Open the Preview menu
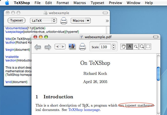Image resolution: width=167 pixels, height=115 pixels. pos(115,3)
